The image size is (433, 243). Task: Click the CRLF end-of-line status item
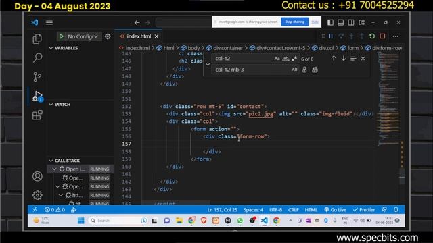click(x=293, y=210)
